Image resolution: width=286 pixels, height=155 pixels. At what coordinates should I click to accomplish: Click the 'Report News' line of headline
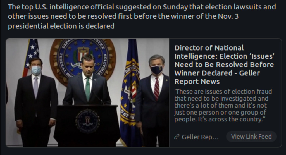pos(197,82)
